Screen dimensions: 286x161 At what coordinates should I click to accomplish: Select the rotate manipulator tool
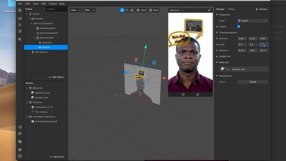127,10
